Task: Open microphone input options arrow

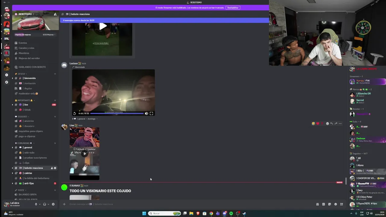Action: (40, 204)
